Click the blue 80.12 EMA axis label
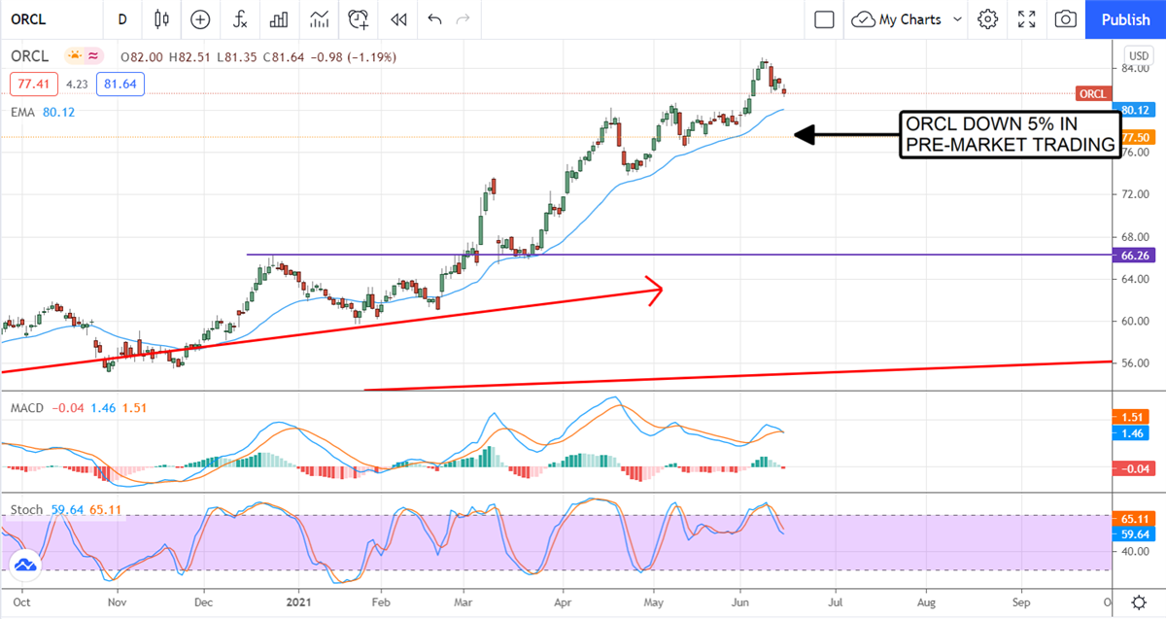The height and width of the screenshot is (619, 1166). pos(1135,110)
